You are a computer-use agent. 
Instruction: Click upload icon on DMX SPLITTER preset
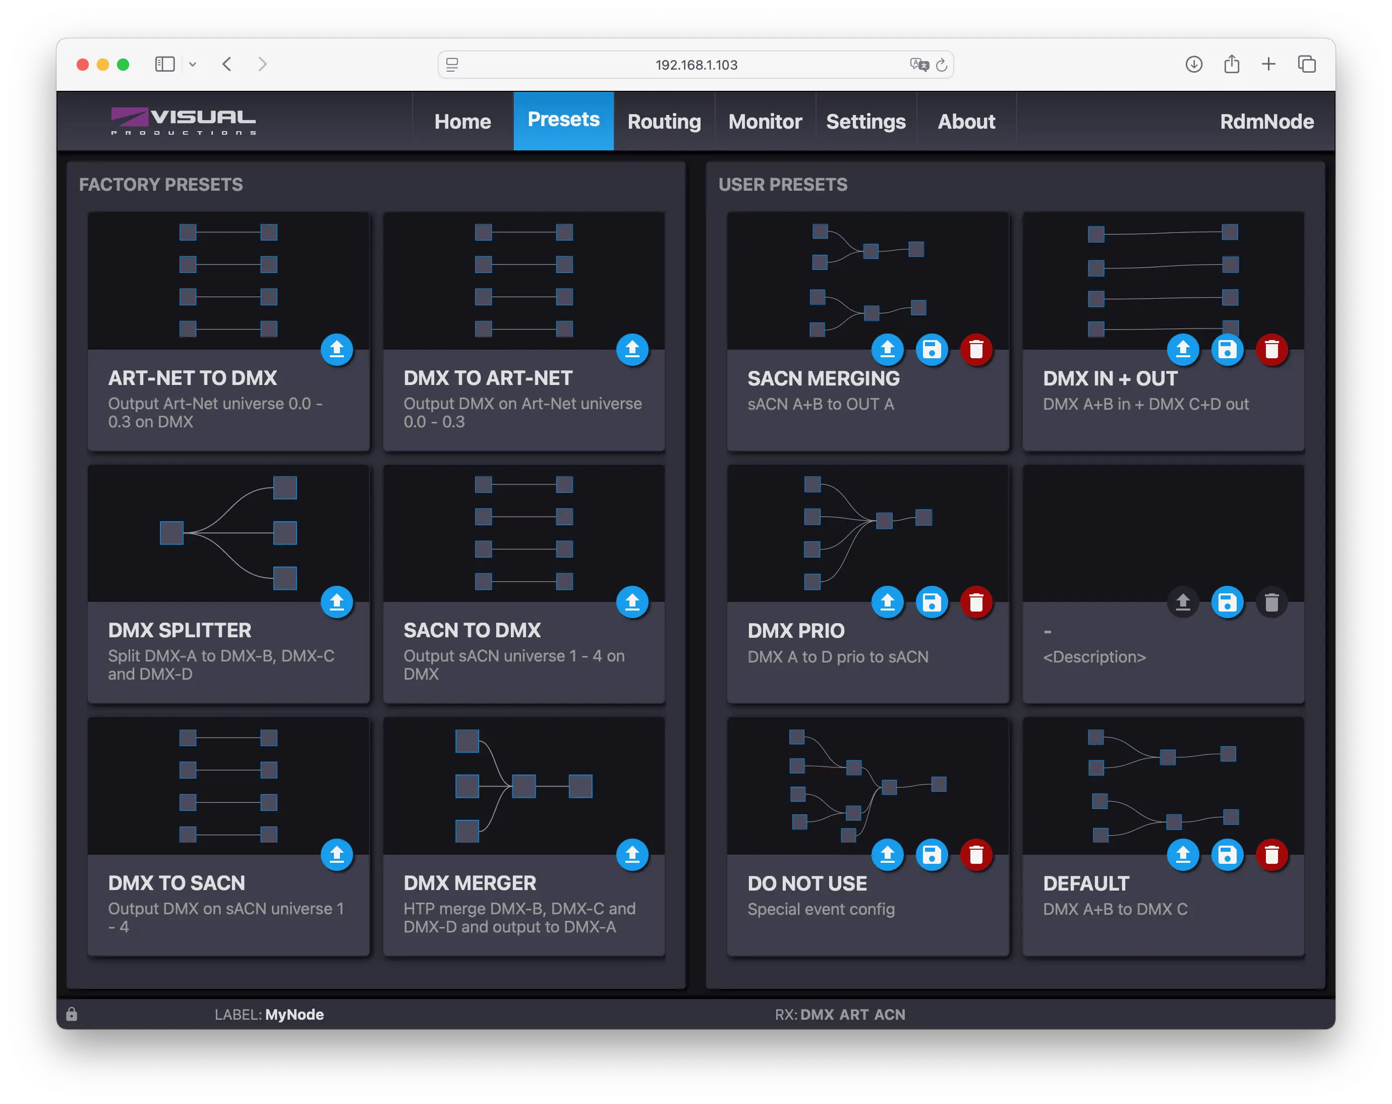point(336,602)
